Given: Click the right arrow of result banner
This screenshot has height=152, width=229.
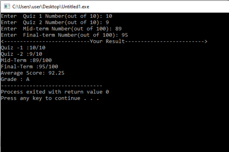Looking at the screenshot, I should (206, 41).
